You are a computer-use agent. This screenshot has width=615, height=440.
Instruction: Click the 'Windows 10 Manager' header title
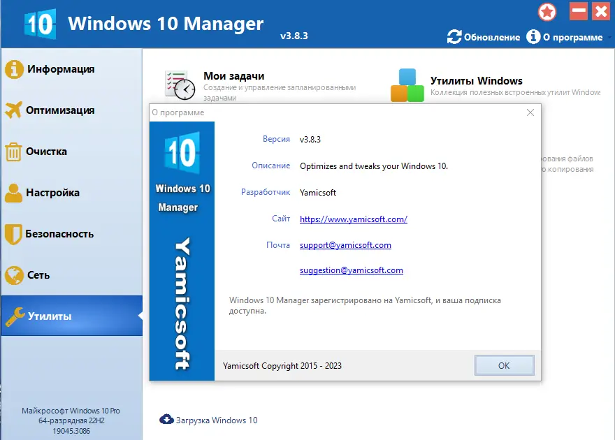[x=166, y=24]
